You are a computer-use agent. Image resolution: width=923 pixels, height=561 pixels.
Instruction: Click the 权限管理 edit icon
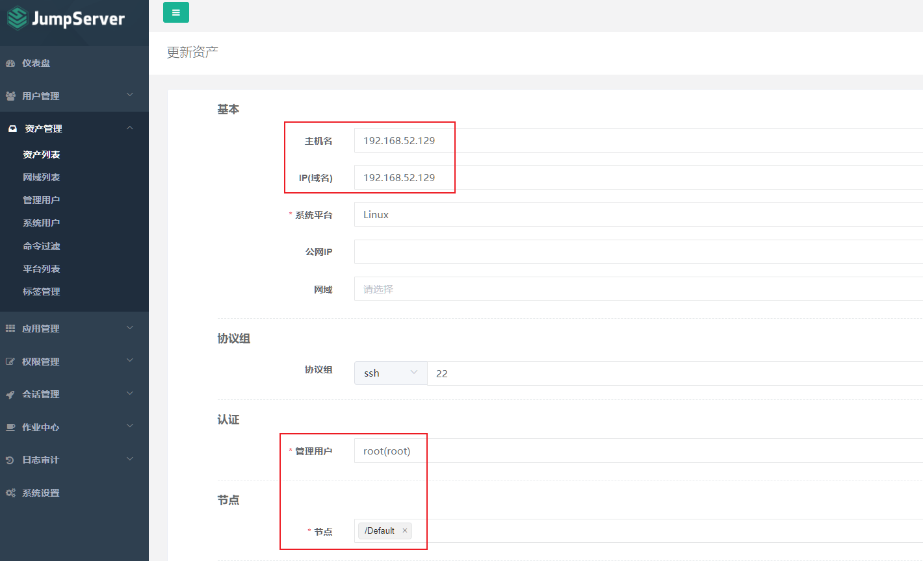click(10, 362)
